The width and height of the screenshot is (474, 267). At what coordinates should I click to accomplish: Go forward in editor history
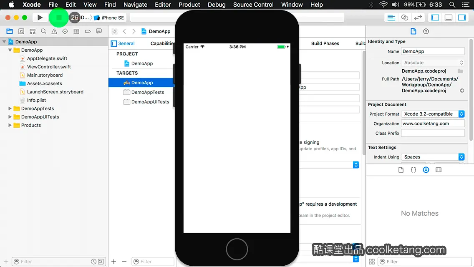click(x=134, y=31)
